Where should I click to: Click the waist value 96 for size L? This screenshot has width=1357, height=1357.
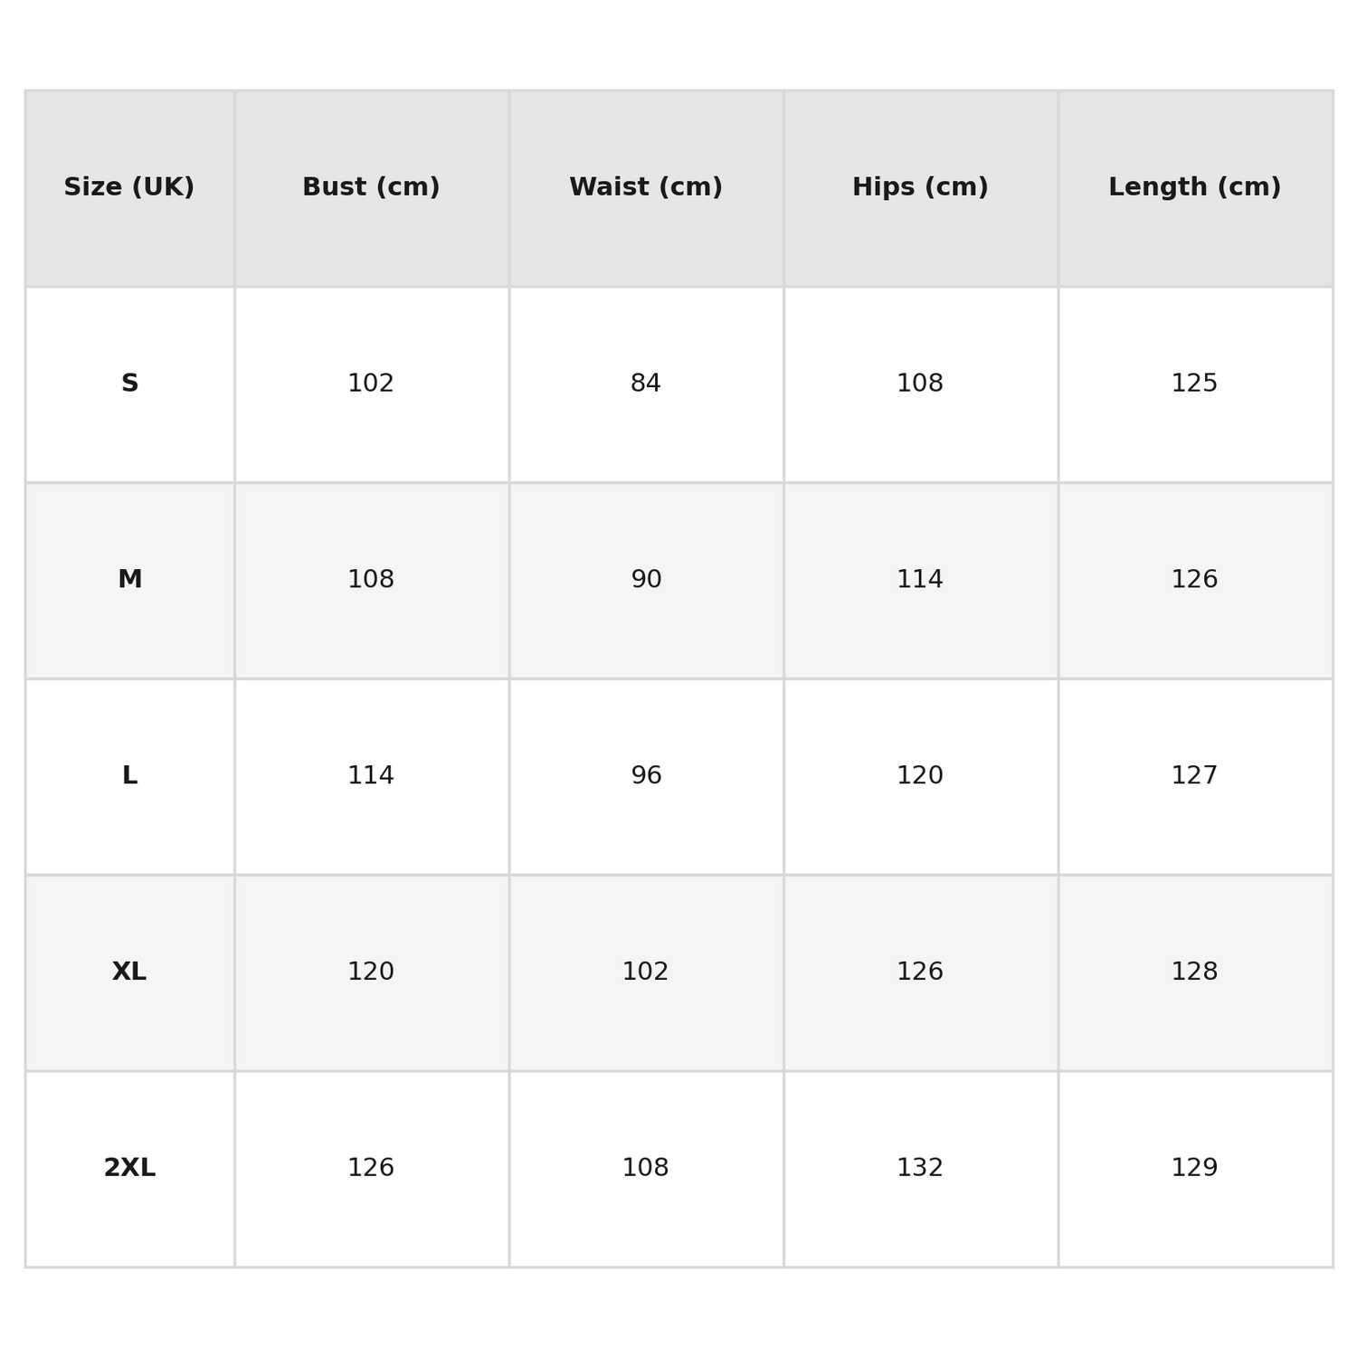(x=646, y=776)
